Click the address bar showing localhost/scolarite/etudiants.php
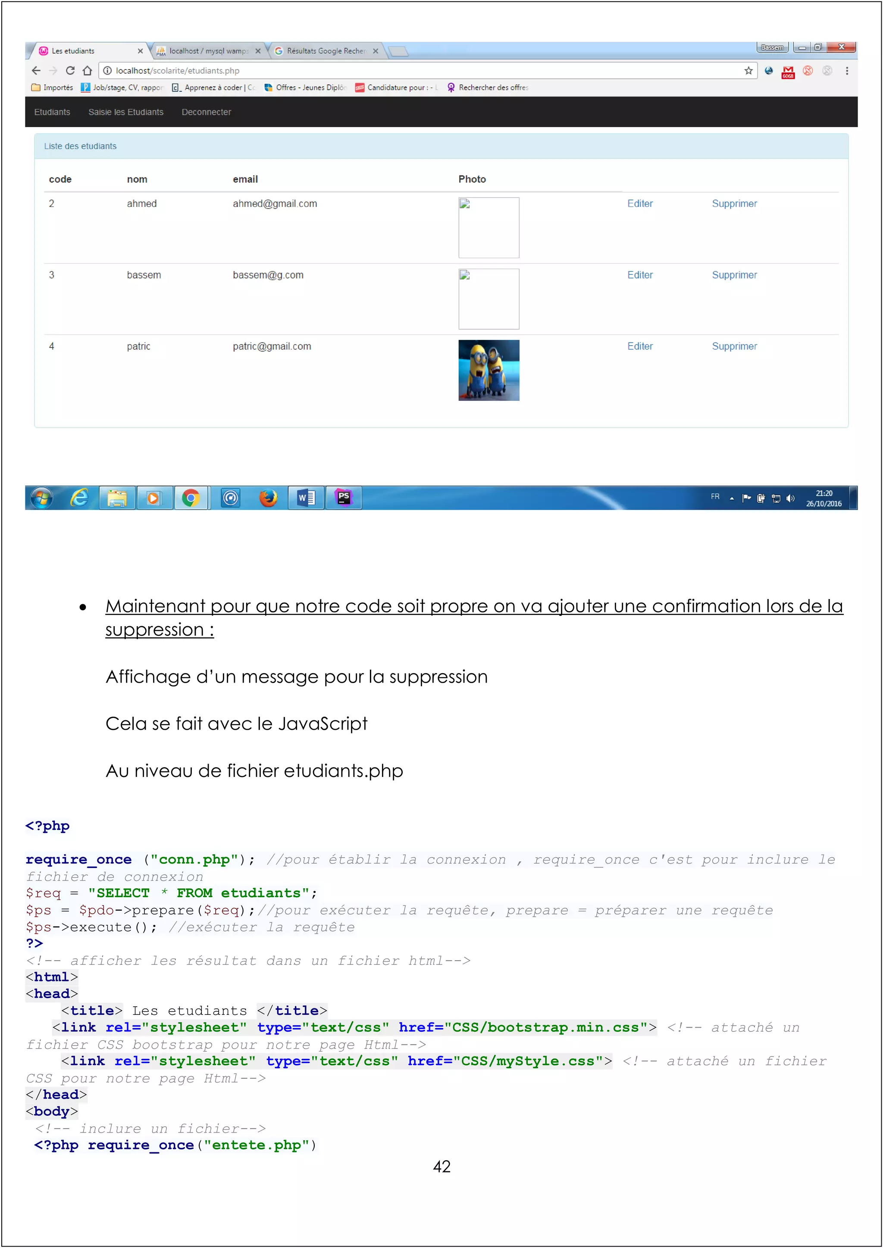This screenshot has height=1248, width=883. pyautogui.click(x=427, y=71)
